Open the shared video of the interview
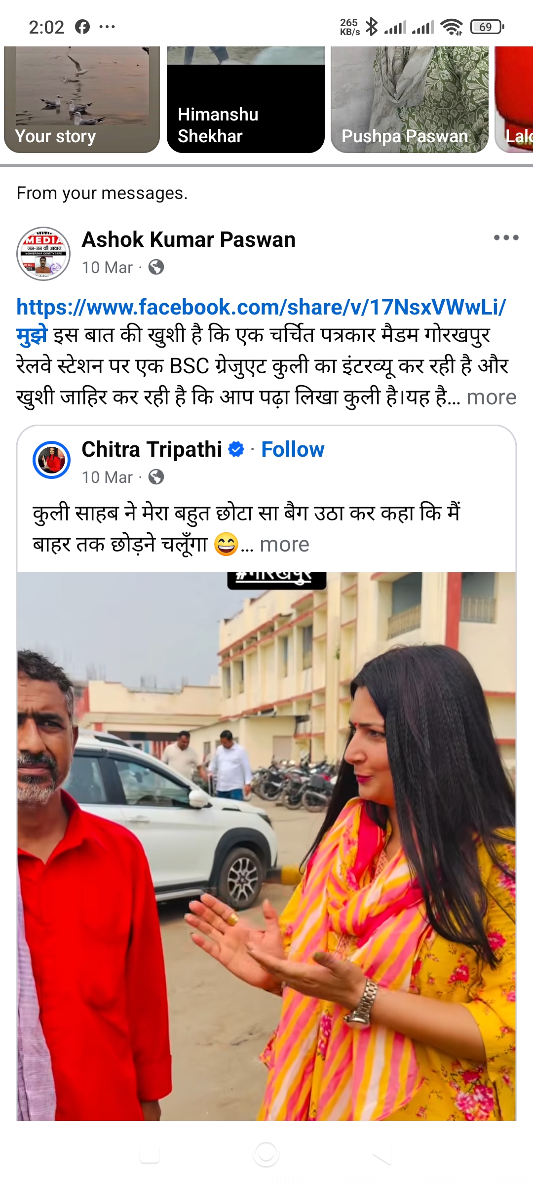Screen dimensions: 533x1185 click(266, 846)
